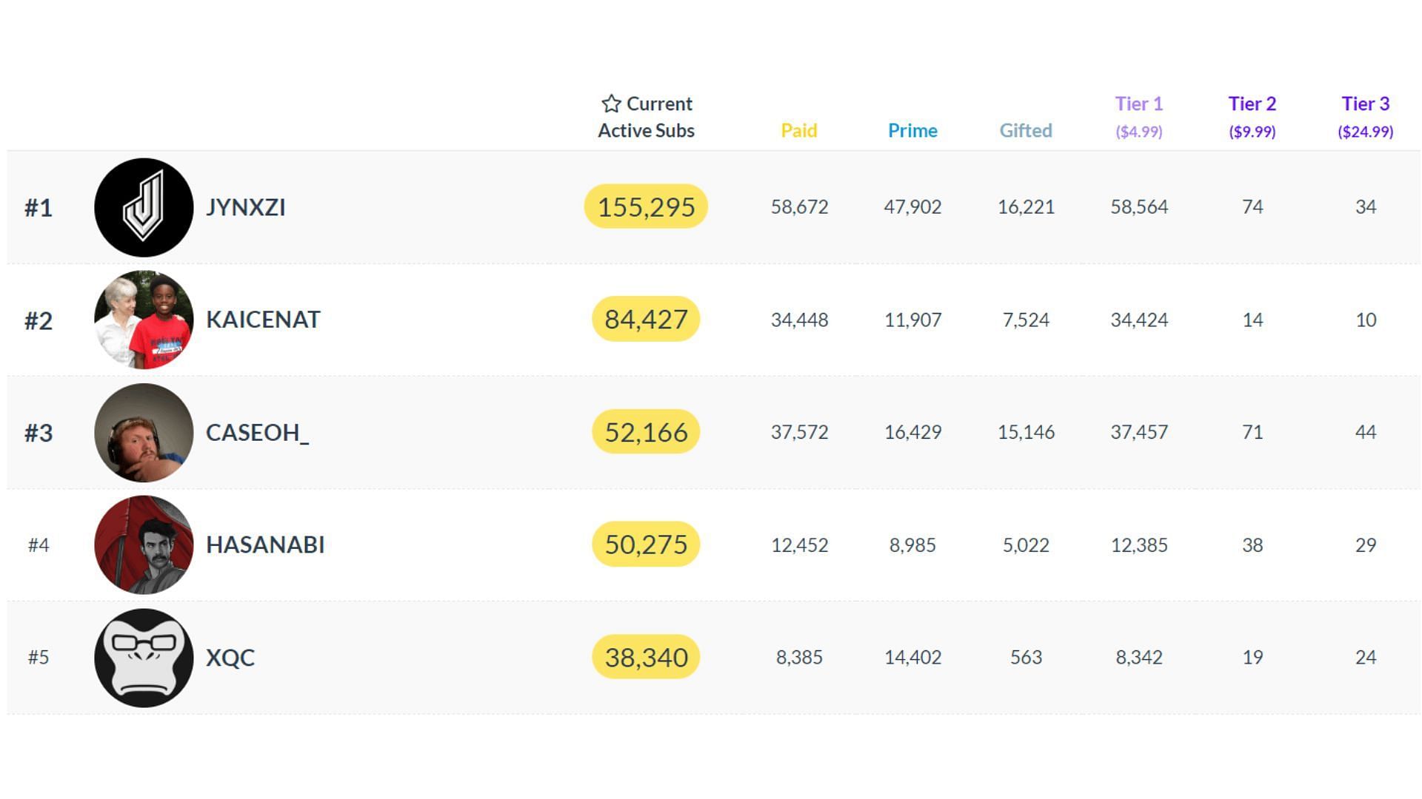
Task: Sort by Tier 1 ($4.99) header
Action: pyautogui.click(x=1139, y=117)
